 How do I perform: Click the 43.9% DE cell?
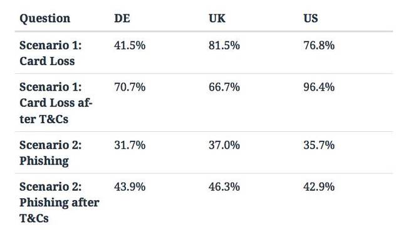point(130,186)
